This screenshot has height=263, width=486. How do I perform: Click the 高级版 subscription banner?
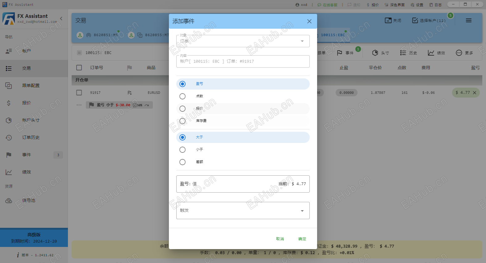(34, 238)
